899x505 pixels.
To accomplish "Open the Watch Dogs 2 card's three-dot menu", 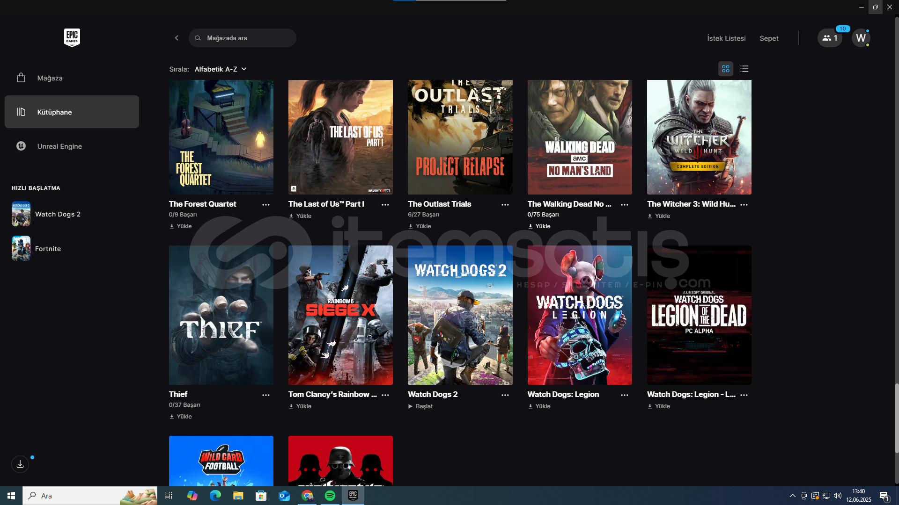I will (x=505, y=395).
